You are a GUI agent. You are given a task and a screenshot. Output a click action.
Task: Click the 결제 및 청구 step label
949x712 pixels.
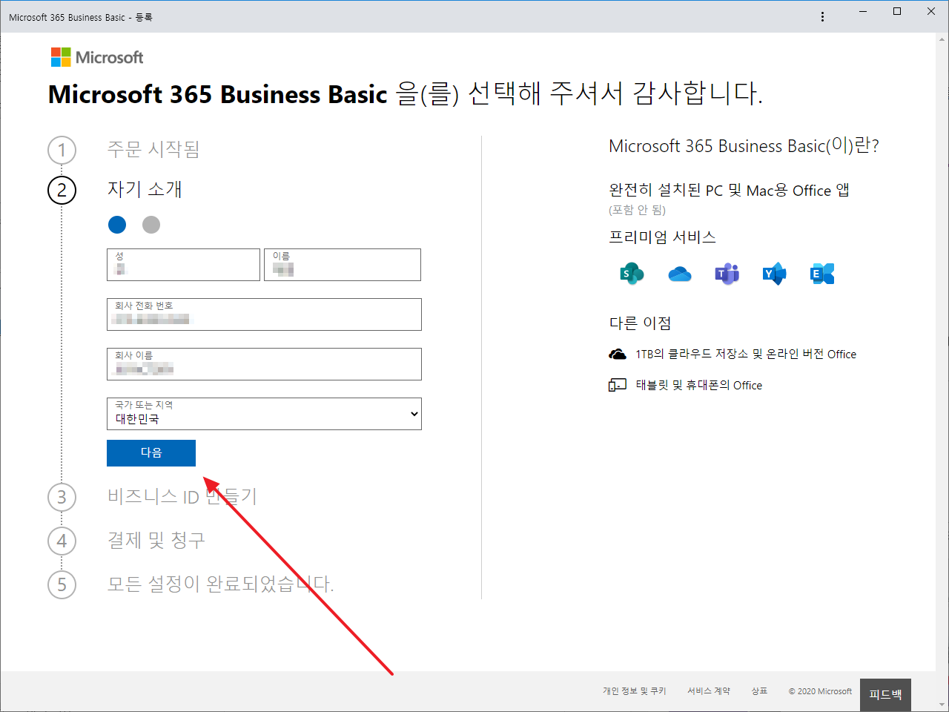[x=156, y=541]
